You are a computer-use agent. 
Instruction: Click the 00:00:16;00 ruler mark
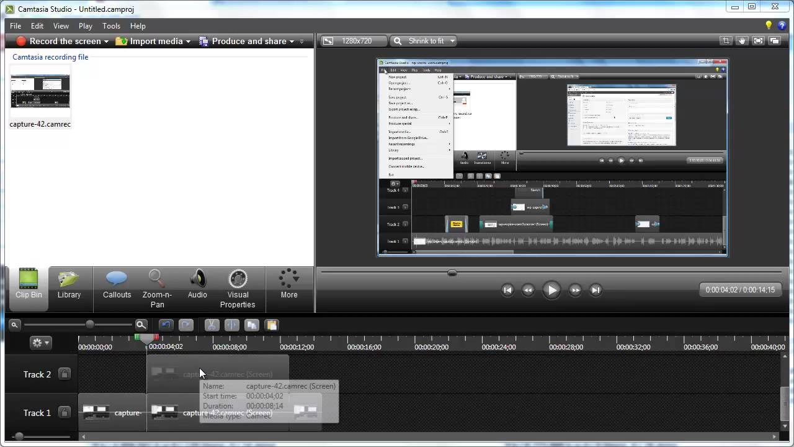coord(364,347)
